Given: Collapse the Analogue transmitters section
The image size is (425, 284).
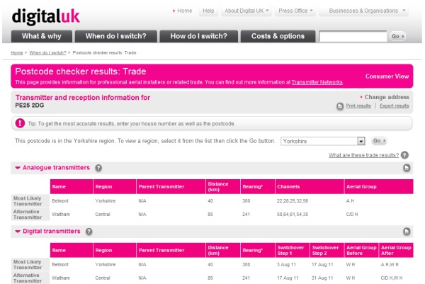Looking at the screenshot, I should click(18, 168).
